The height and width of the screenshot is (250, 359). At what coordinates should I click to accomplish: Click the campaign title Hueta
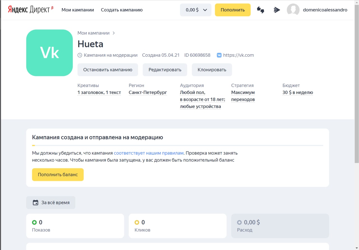(90, 44)
